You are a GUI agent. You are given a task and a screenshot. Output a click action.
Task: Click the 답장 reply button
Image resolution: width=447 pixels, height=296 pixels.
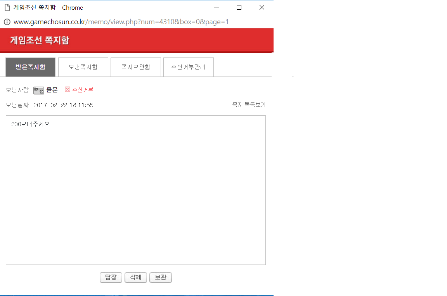click(x=111, y=277)
